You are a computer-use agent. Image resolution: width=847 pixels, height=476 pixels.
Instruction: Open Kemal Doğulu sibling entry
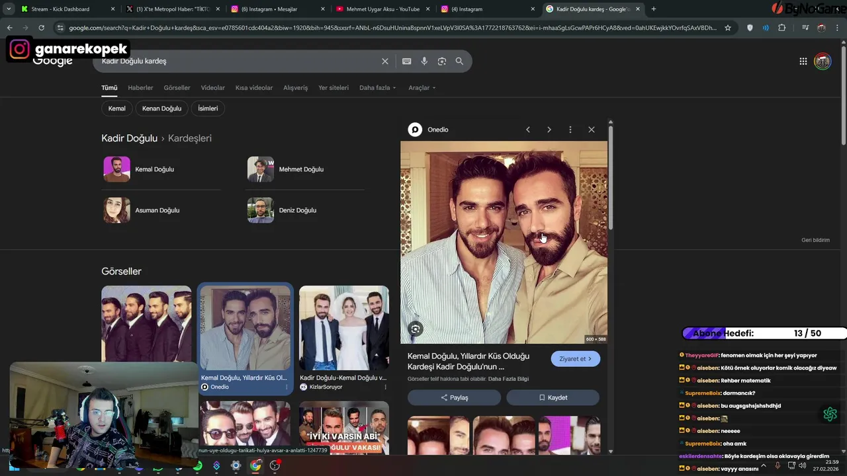click(x=161, y=169)
